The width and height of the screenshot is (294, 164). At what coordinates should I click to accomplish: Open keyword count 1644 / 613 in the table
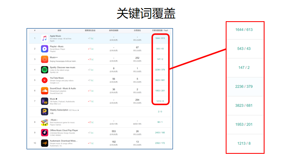[x=160, y=38]
